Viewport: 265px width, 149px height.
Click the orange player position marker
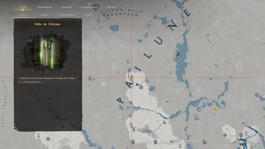(x=131, y=77)
